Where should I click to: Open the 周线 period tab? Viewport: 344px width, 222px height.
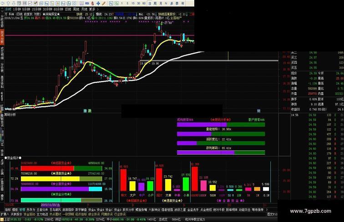pyautogui.click(x=76, y=9)
